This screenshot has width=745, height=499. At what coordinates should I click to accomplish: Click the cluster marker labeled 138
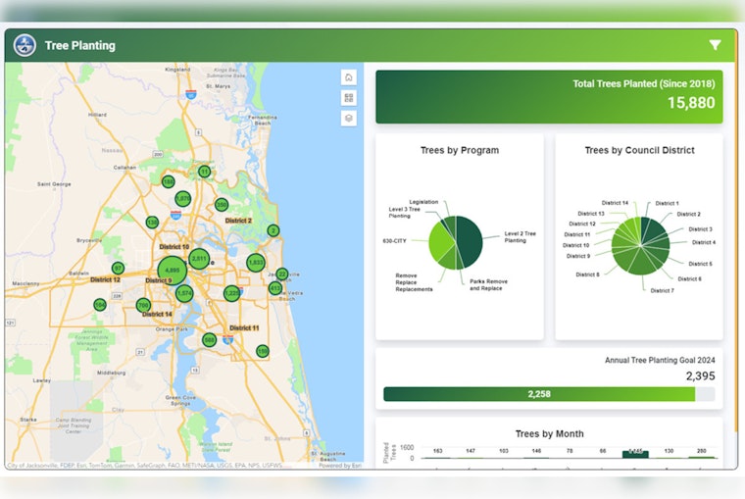(152, 222)
